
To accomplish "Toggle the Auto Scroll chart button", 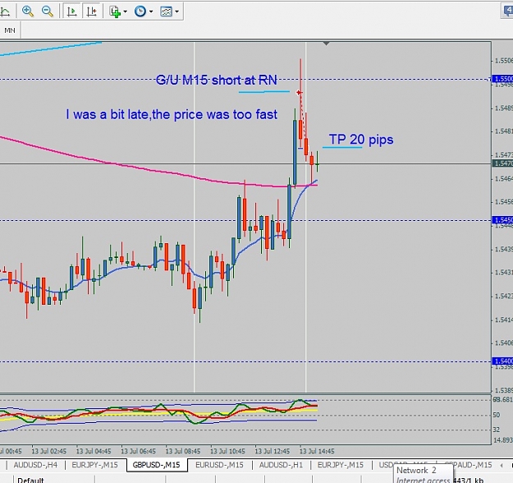I will click(x=72, y=11).
